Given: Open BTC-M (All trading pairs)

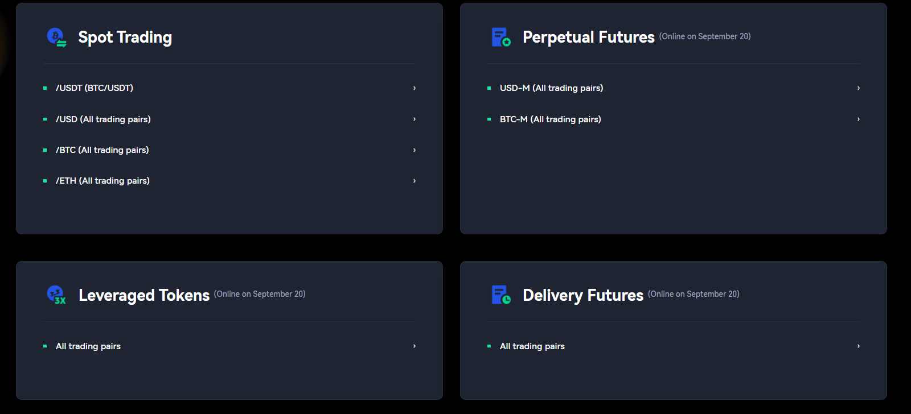Looking at the screenshot, I should pos(551,119).
